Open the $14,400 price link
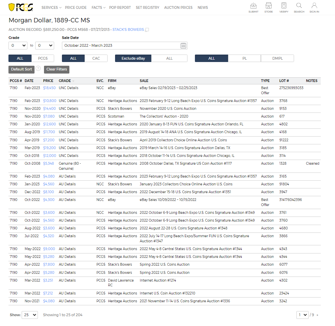The image size is (335, 326). tap(49, 109)
